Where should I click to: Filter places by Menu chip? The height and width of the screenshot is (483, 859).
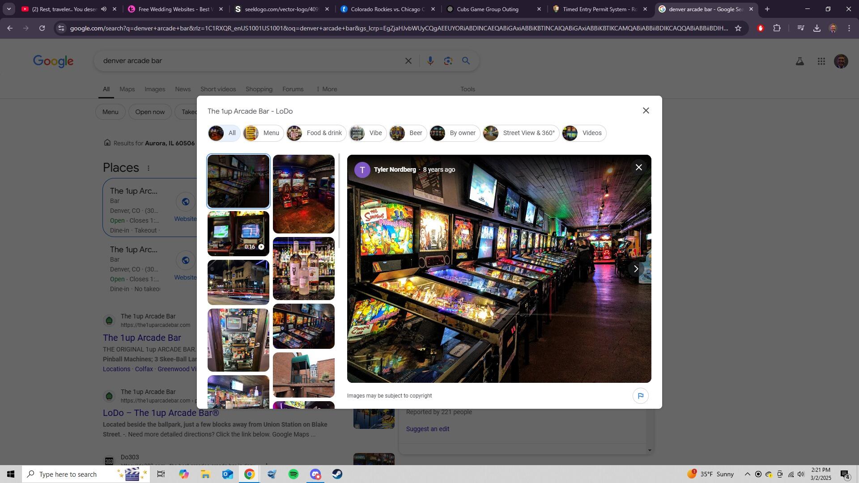[110, 112]
